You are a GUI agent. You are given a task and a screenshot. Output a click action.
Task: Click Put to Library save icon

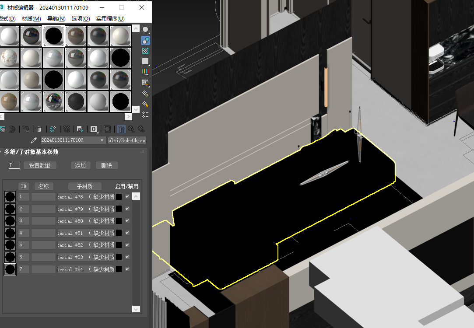click(80, 129)
